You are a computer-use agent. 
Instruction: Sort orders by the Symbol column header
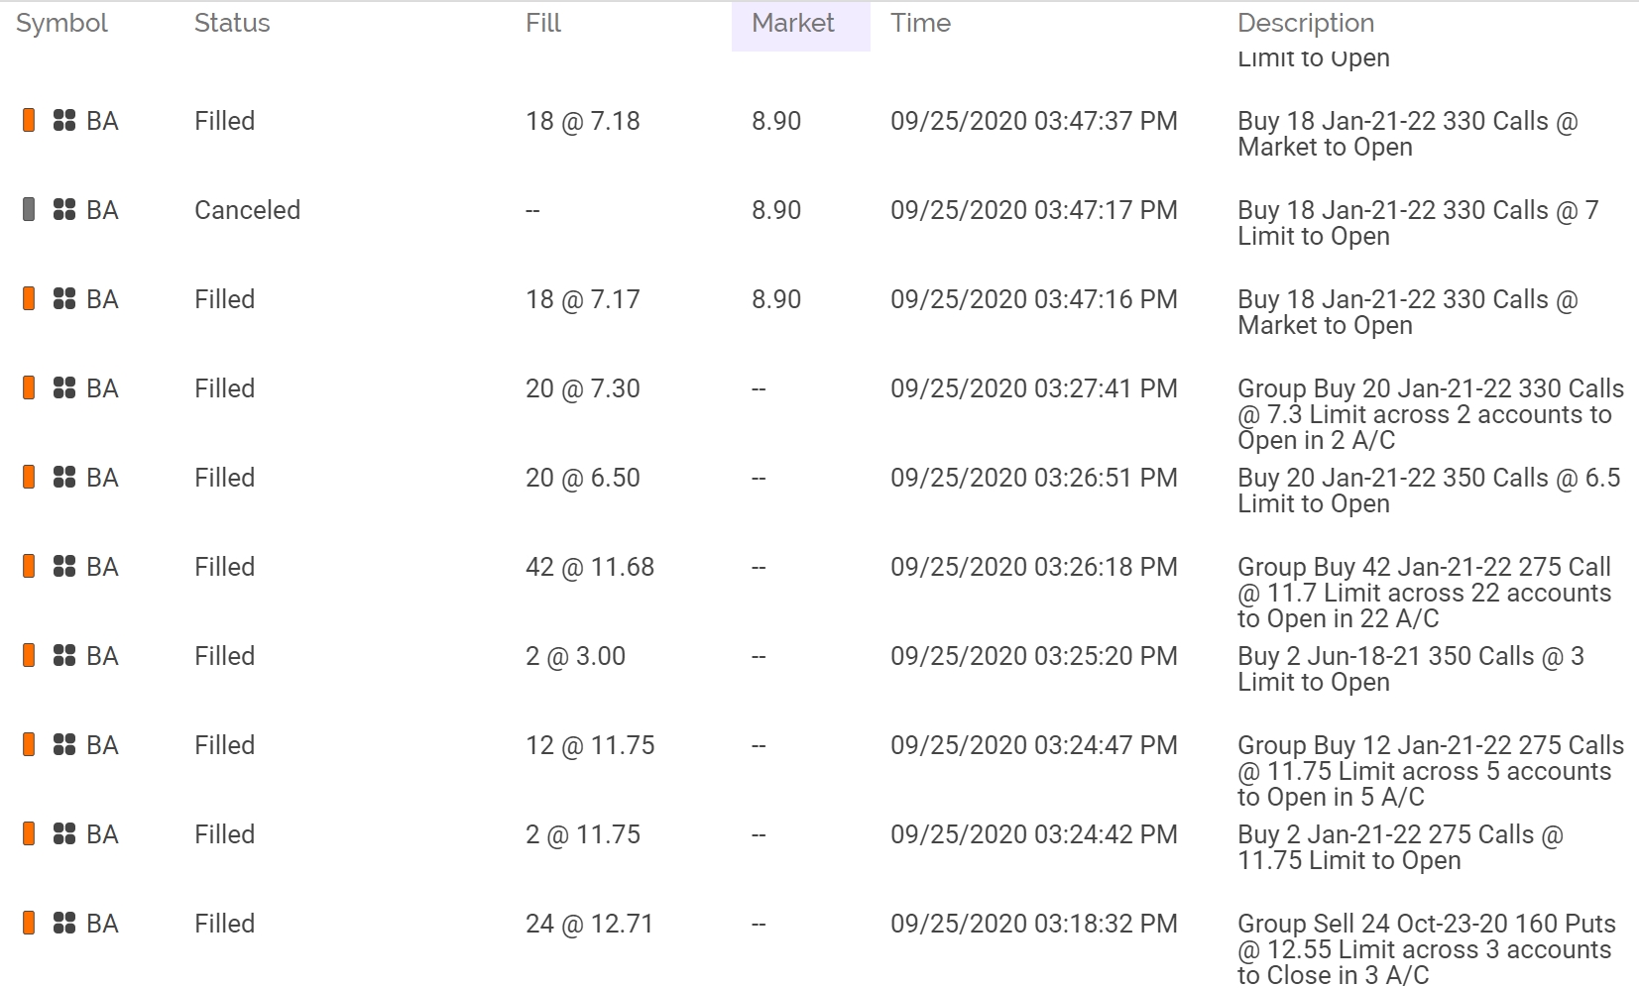pos(61,23)
